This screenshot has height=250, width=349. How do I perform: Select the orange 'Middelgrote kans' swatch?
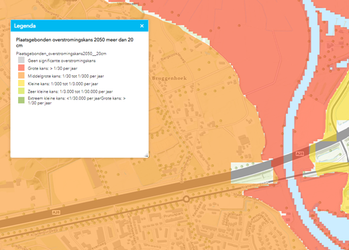(21, 75)
